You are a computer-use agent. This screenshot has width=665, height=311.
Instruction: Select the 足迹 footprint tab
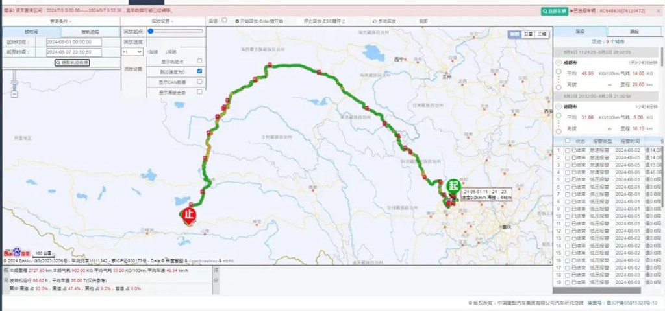pos(580,31)
